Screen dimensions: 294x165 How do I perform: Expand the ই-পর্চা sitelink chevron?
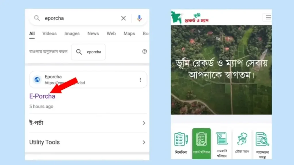click(144, 123)
